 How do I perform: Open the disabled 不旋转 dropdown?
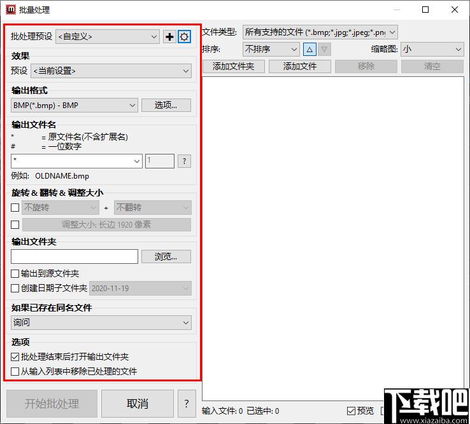(61, 207)
